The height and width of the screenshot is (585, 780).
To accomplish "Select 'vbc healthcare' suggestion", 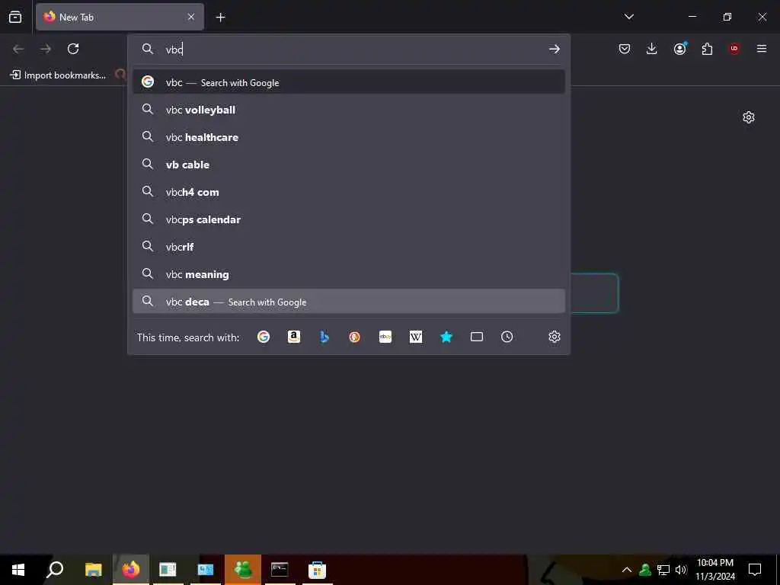I will pyautogui.click(x=349, y=137).
